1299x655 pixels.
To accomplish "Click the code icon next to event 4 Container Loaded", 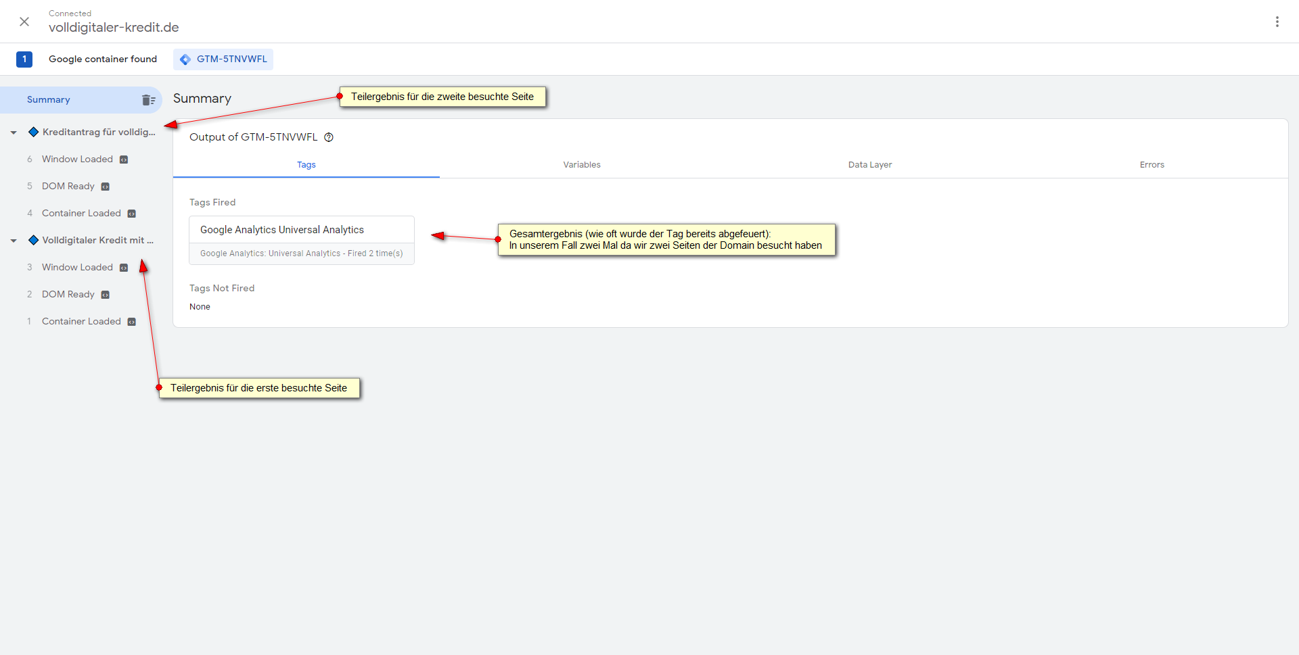I will pos(132,214).
